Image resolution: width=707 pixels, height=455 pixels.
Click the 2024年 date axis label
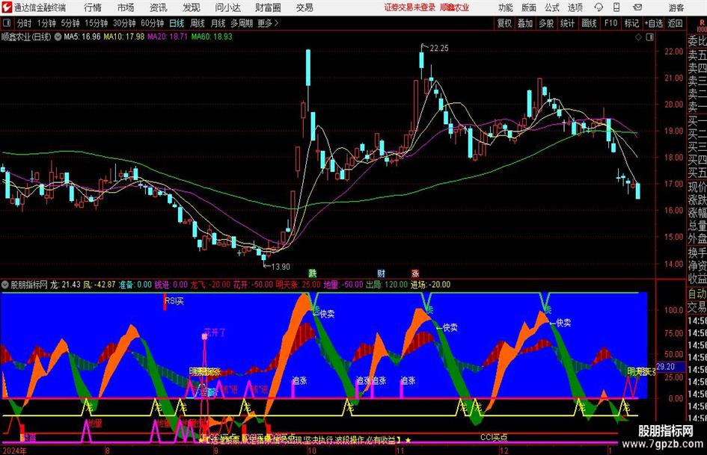(14, 451)
